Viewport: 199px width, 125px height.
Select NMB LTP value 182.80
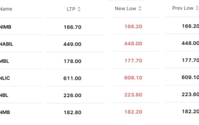72,113
